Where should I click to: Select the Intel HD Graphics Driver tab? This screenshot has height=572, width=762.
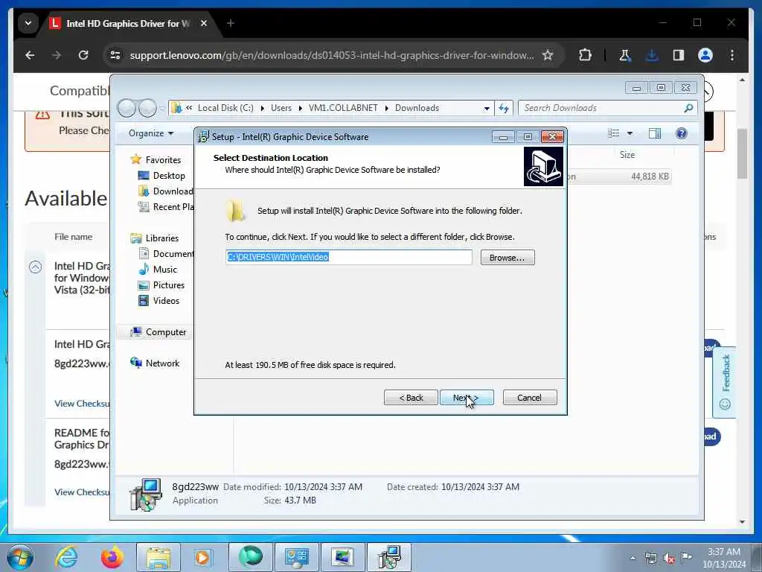[129, 23]
